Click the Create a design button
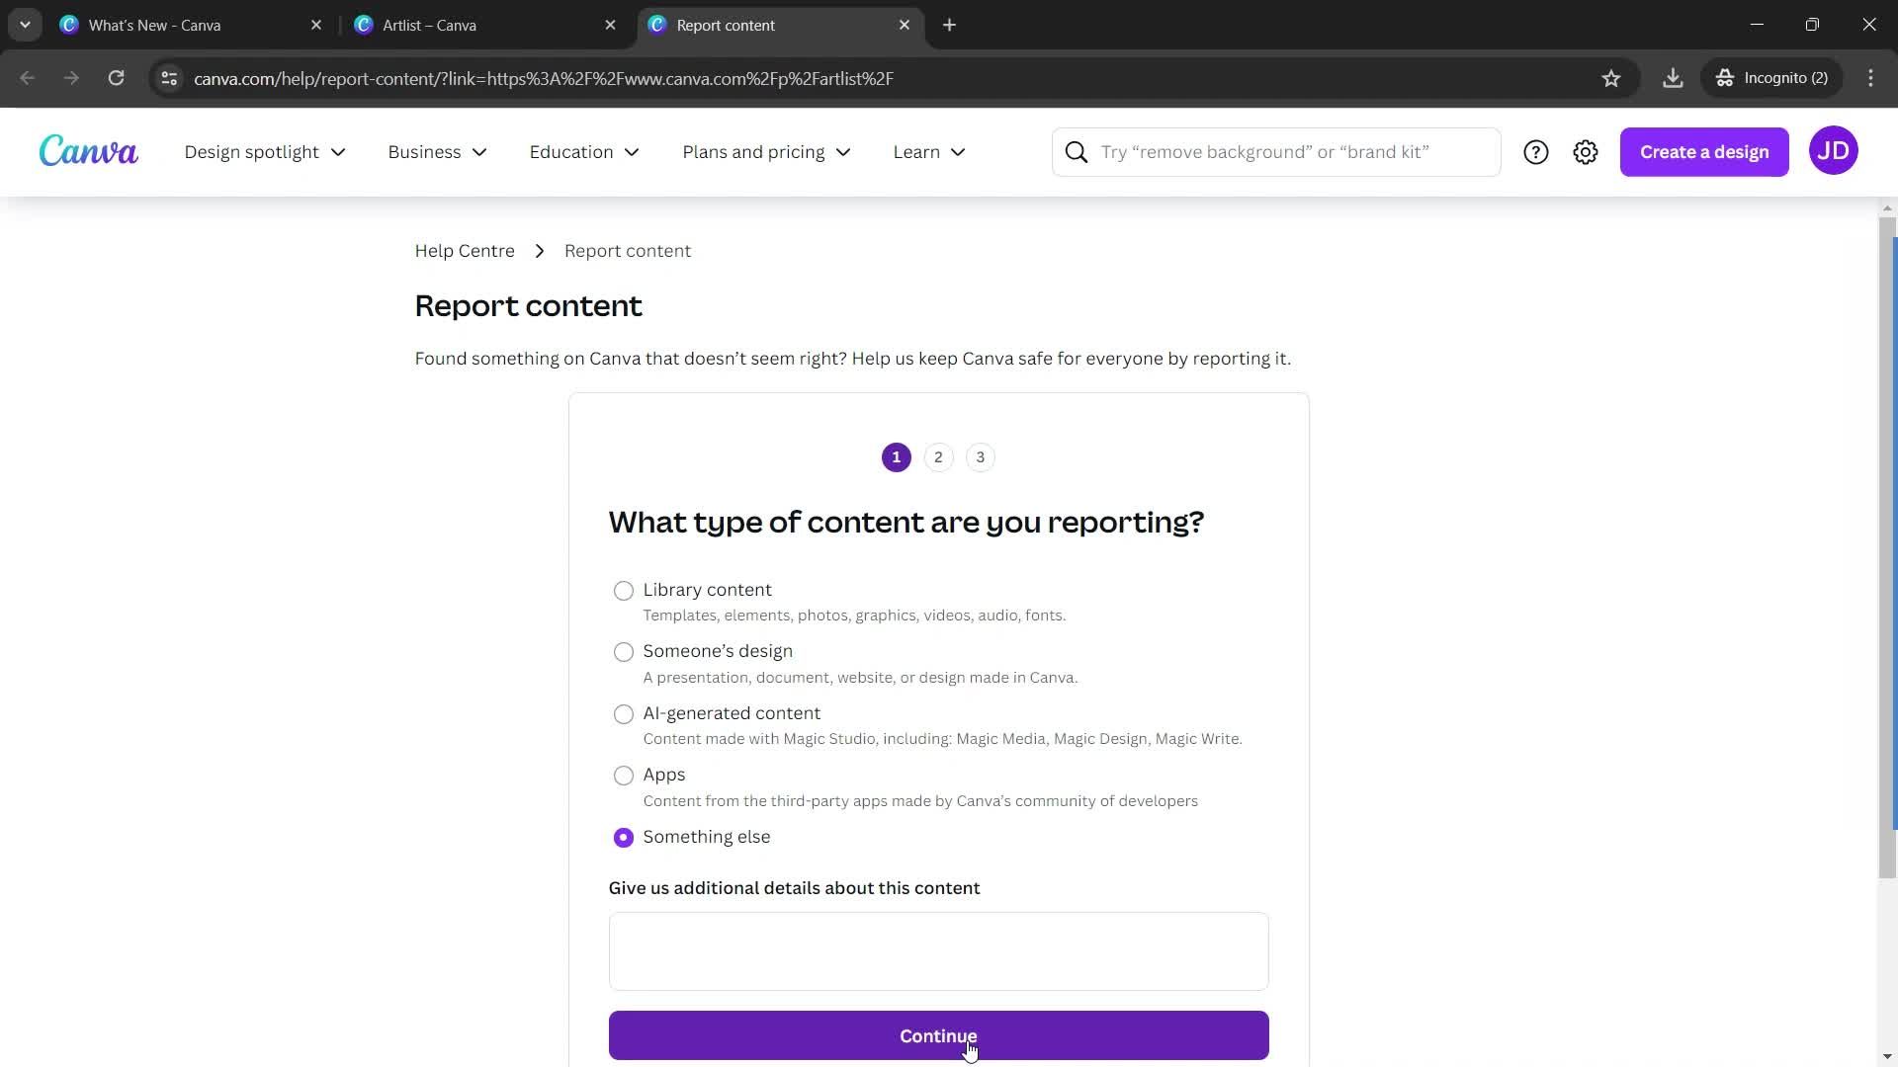 pos(1704,151)
